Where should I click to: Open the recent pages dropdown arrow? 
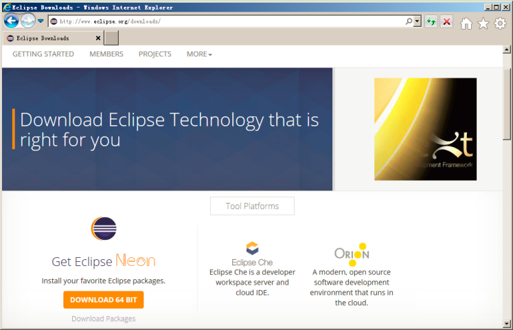(x=41, y=21)
